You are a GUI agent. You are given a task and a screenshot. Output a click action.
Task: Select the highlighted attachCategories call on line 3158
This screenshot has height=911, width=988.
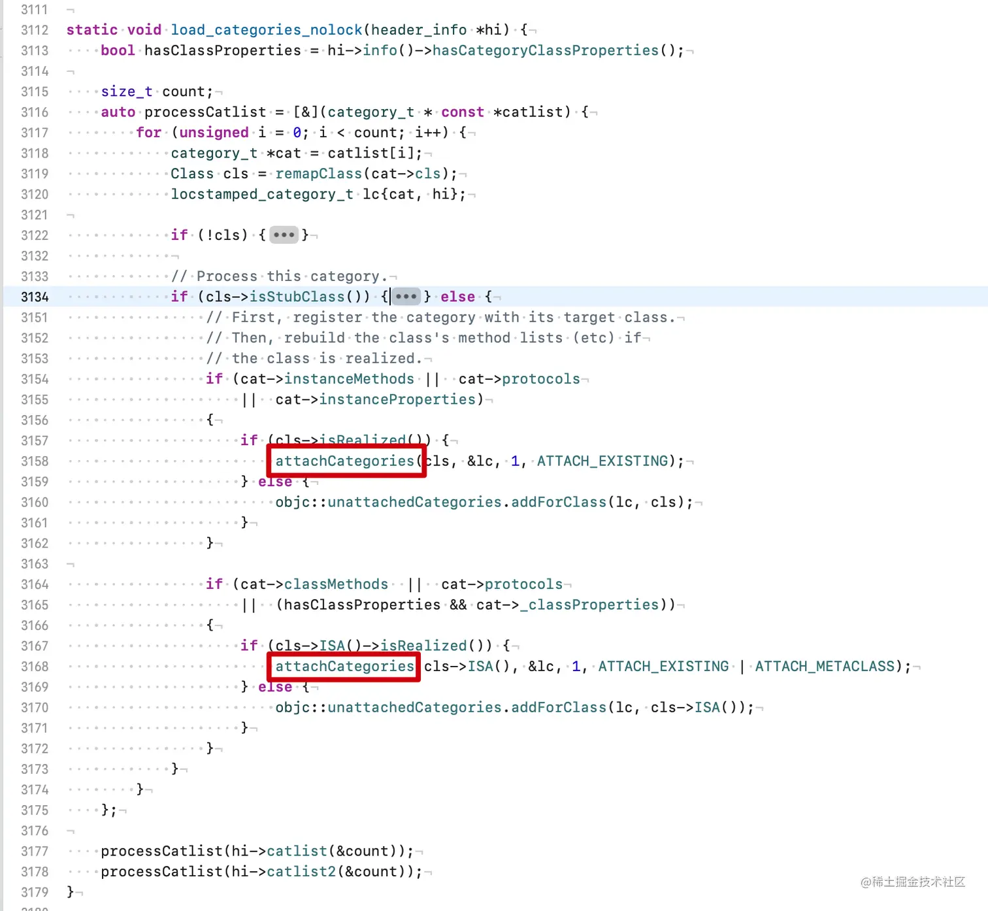click(346, 461)
